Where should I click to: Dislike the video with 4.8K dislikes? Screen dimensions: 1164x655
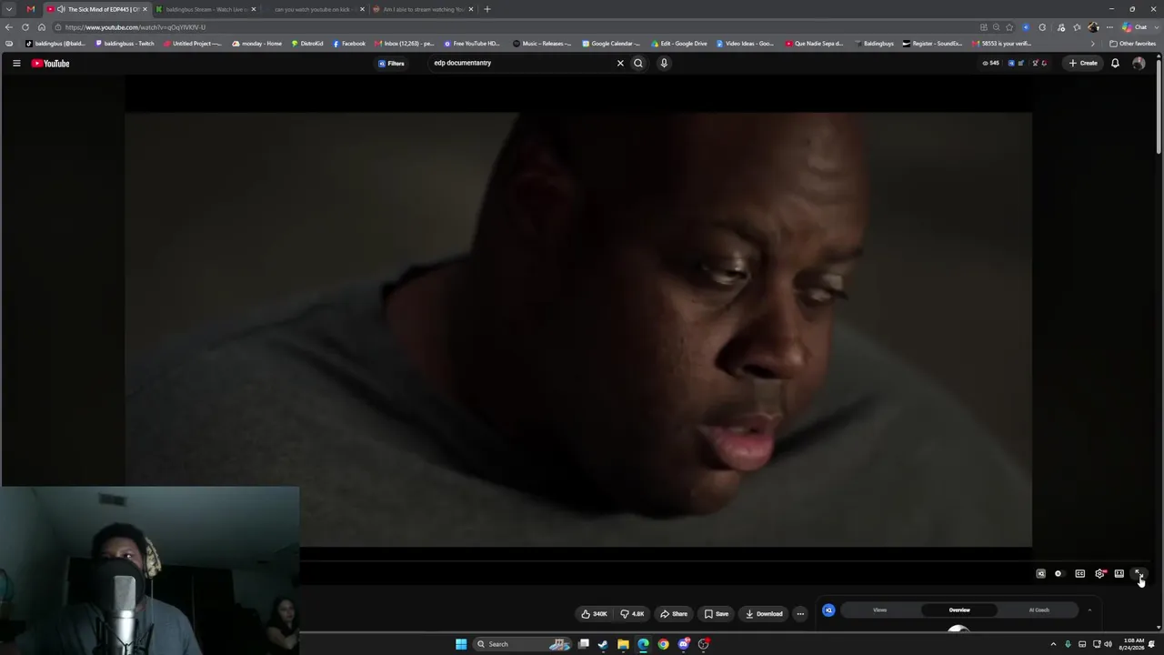pos(632,614)
